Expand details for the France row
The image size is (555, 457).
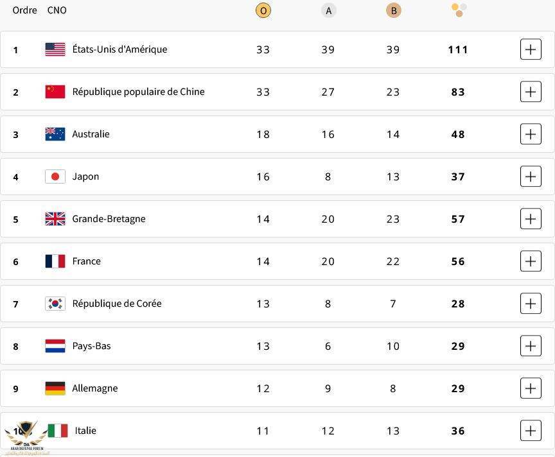(x=531, y=261)
